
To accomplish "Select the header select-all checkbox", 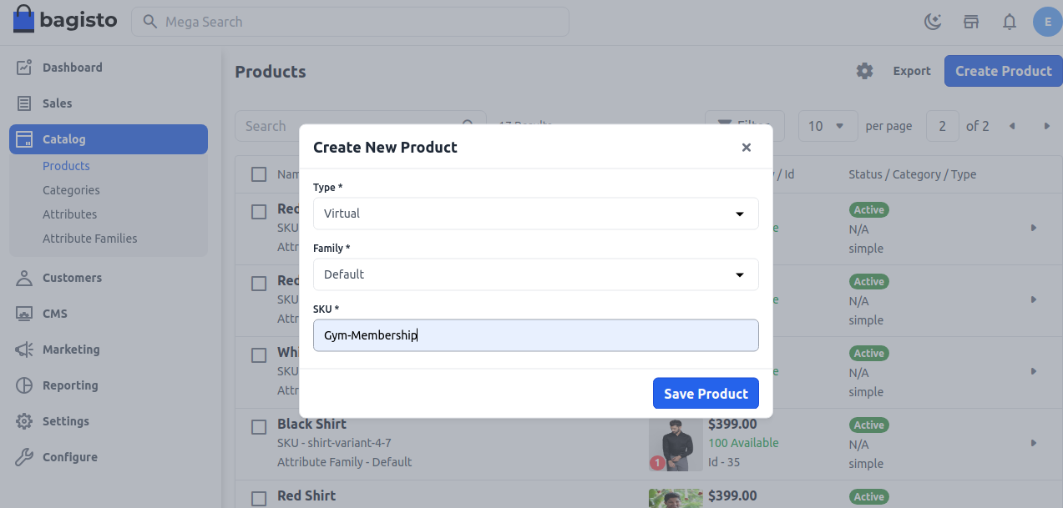I will pos(258,174).
